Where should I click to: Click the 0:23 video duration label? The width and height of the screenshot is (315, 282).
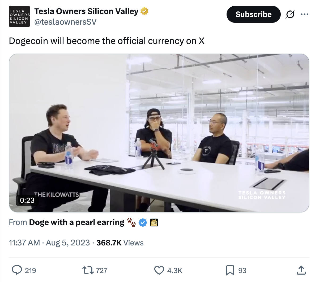[27, 200]
